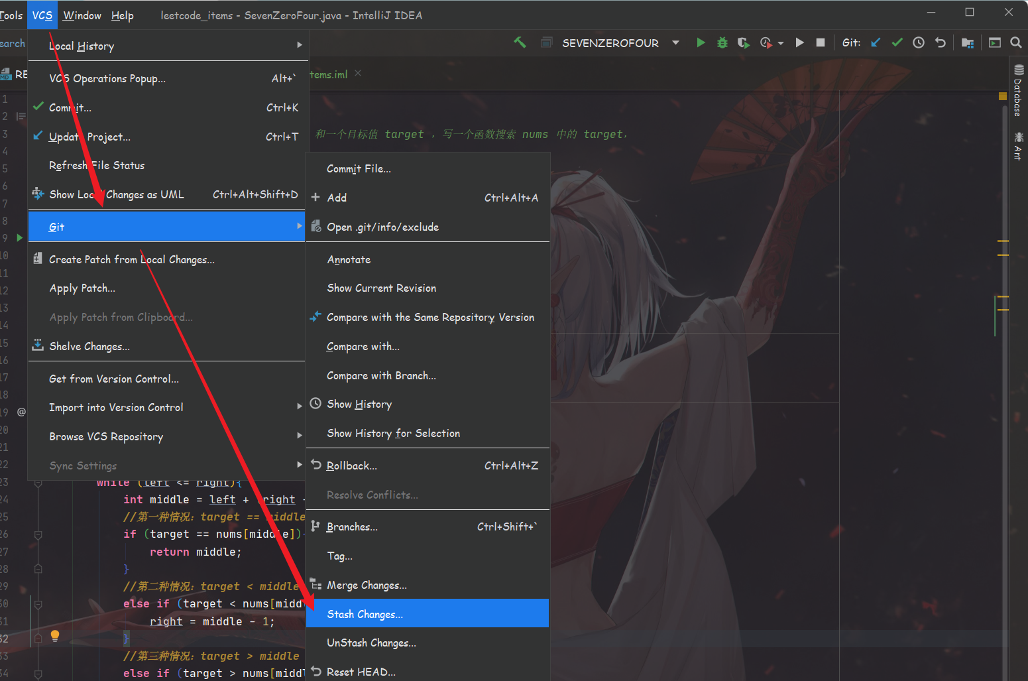Click Shelve Changes...
This screenshot has width=1028, height=681.
tap(166, 346)
